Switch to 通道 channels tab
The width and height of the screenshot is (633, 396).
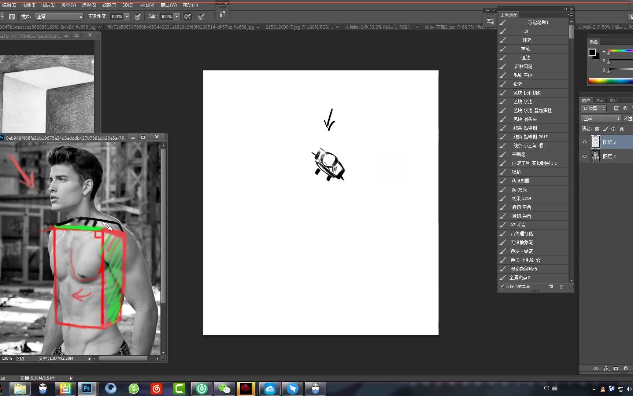coord(600,100)
